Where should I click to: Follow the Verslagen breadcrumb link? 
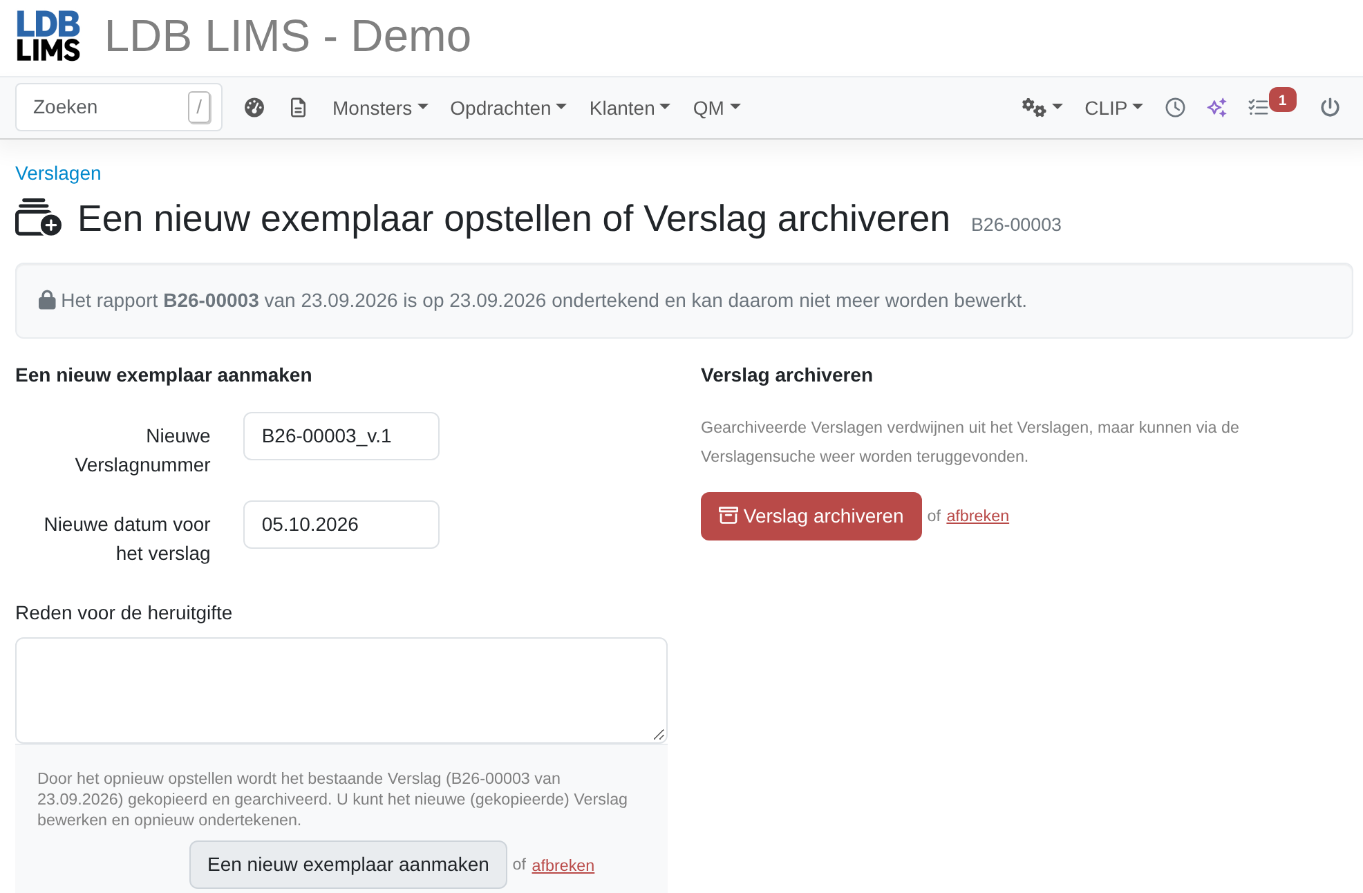(58, 173)
